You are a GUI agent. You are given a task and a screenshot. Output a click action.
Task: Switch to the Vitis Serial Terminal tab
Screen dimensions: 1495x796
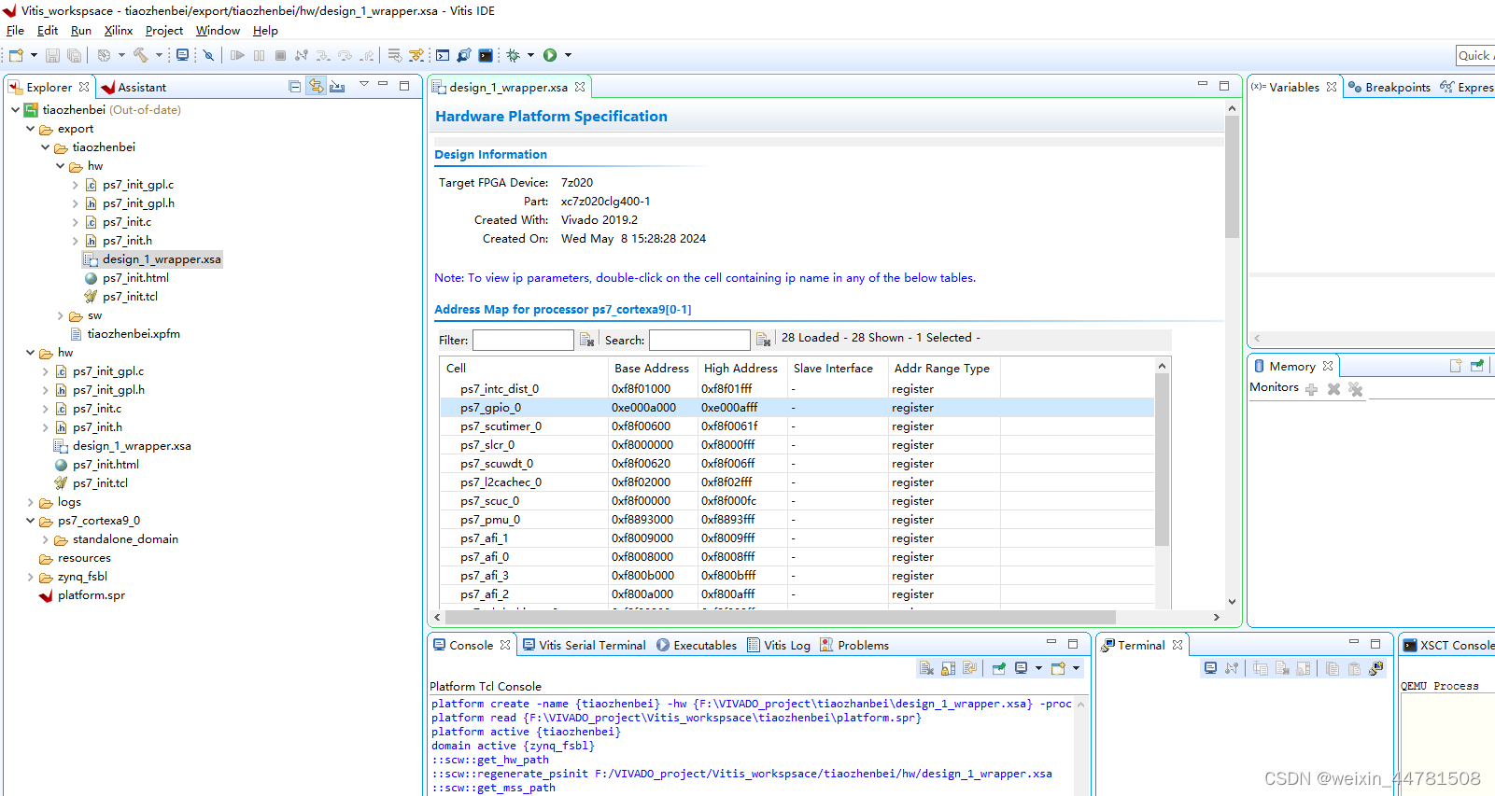click(584, 645)
